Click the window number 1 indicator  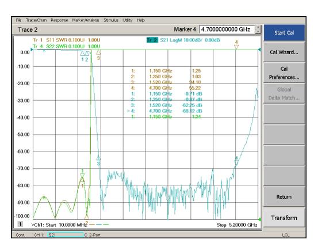click(20, 224)
